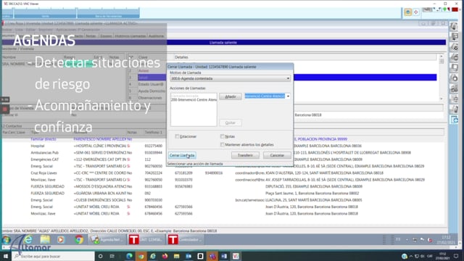Click the CUESB EMERGÈNCIES SOCIALS contact name
The height and width of the screenshot is (261, 464).
point(100,200)
